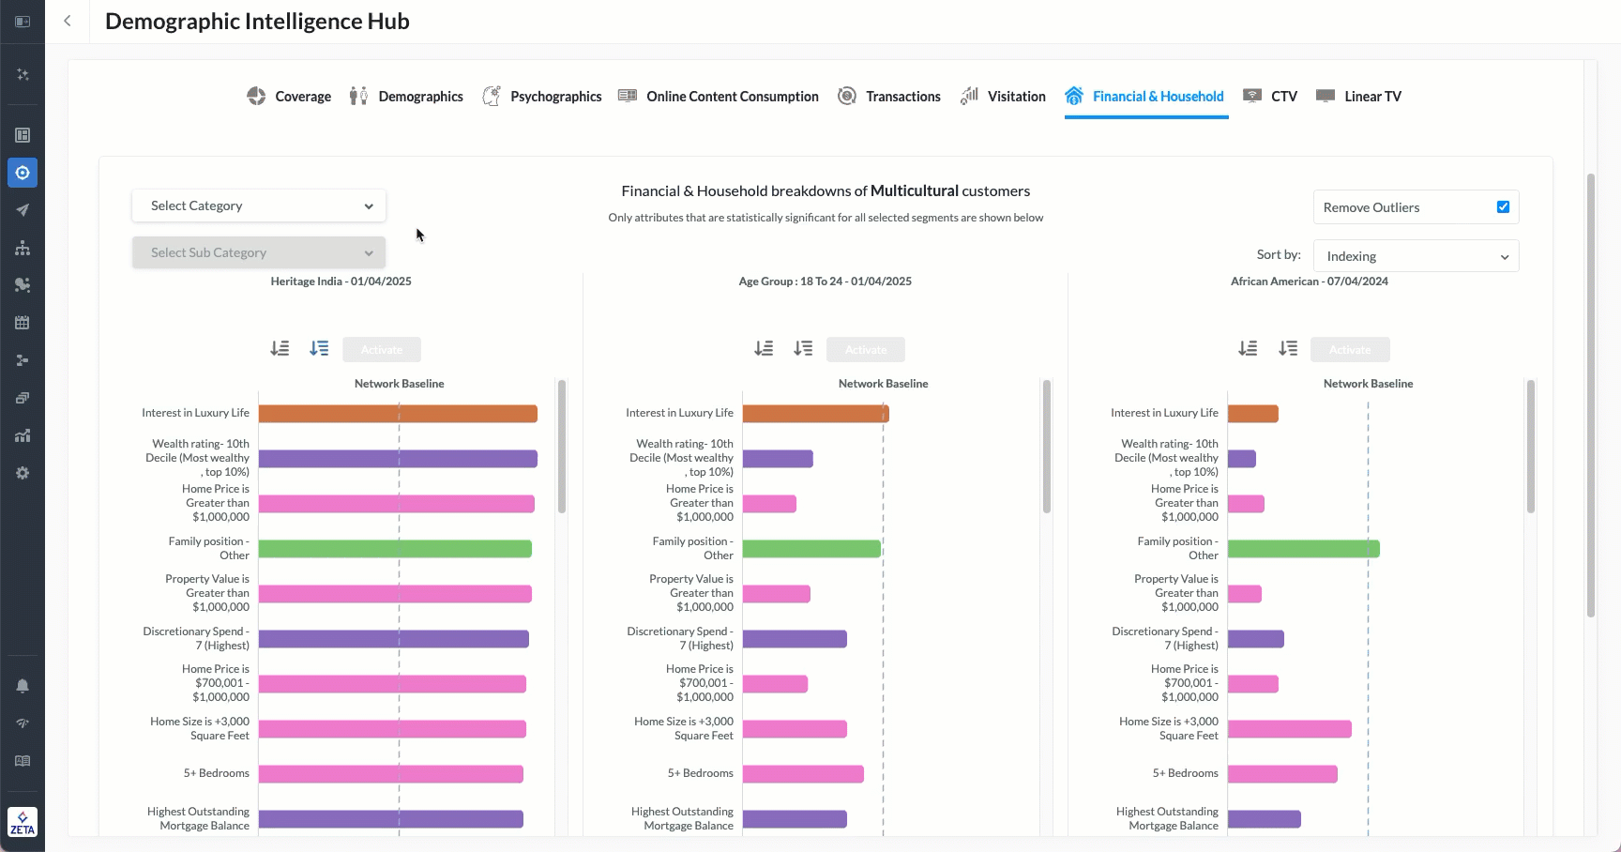Click the org hierarchy icon in sidebar
The image size is (1621, 852).
23,248
